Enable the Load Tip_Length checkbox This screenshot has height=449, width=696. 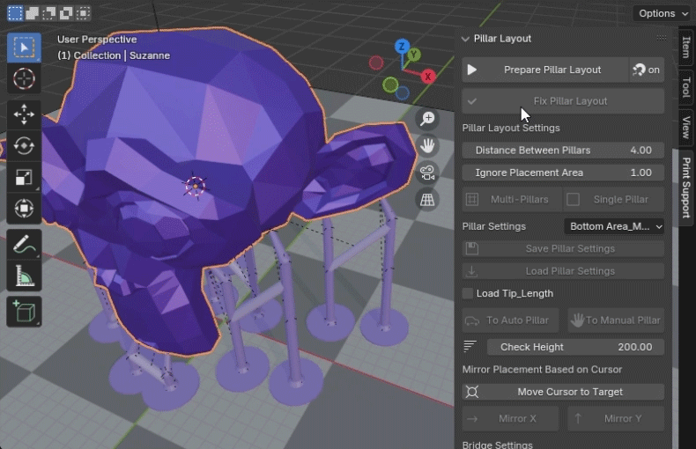468,293
